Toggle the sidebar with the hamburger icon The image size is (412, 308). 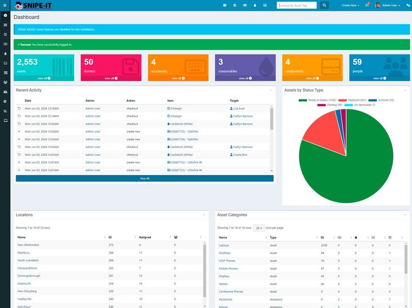[x=5, y=5]
